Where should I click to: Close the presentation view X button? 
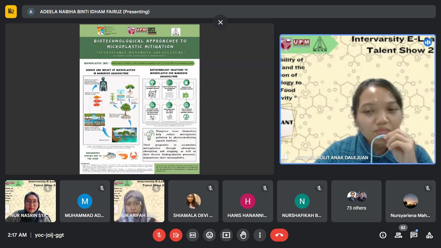click(x=221, y=22)
